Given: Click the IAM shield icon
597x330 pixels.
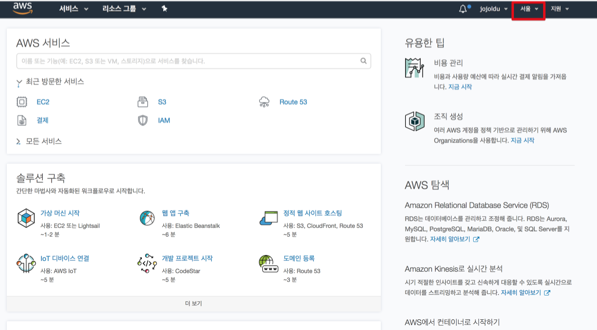Looking at the screenshot, I should click(143, 121).
